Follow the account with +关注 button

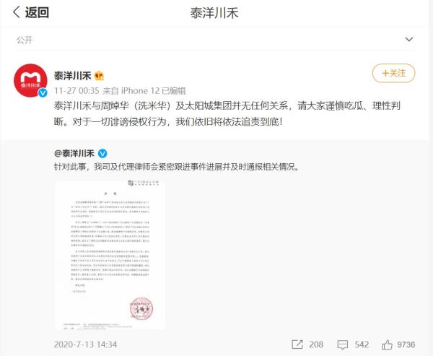pyautogui.click(x=393, y=73)
